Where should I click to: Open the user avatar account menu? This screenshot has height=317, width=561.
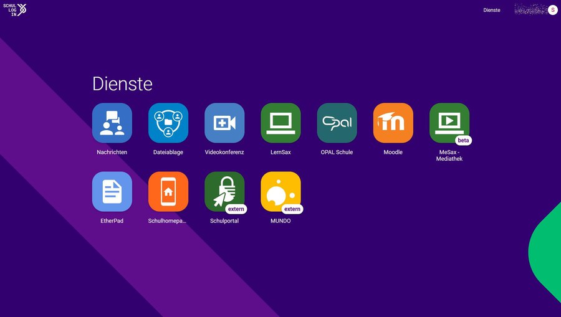pyautogui.click(x=552, y=10)
